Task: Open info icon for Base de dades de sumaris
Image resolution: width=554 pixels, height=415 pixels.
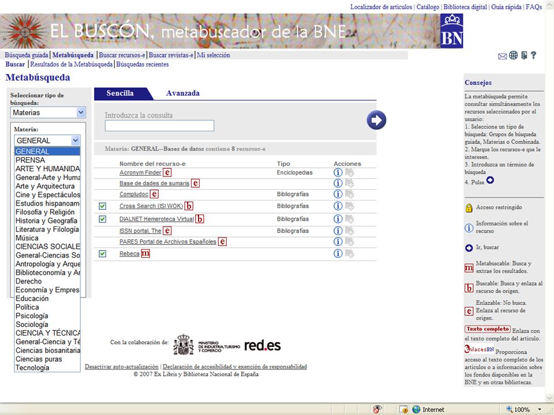Action: 338,183
